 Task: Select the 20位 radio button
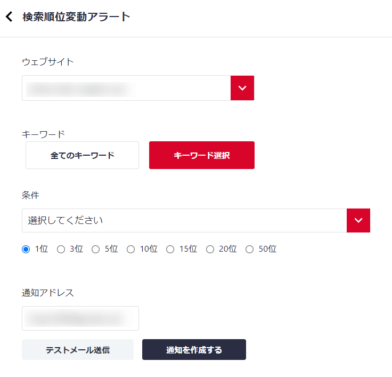tap(210, 250)
